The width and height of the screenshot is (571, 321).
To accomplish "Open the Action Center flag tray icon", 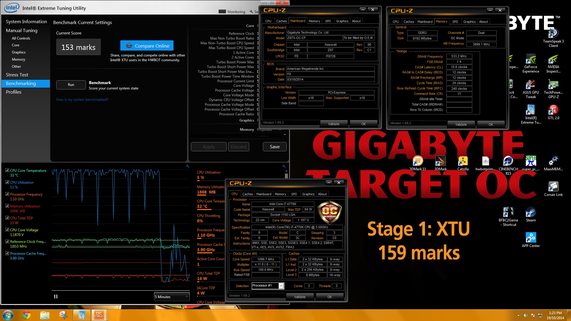I will point(533,315).
